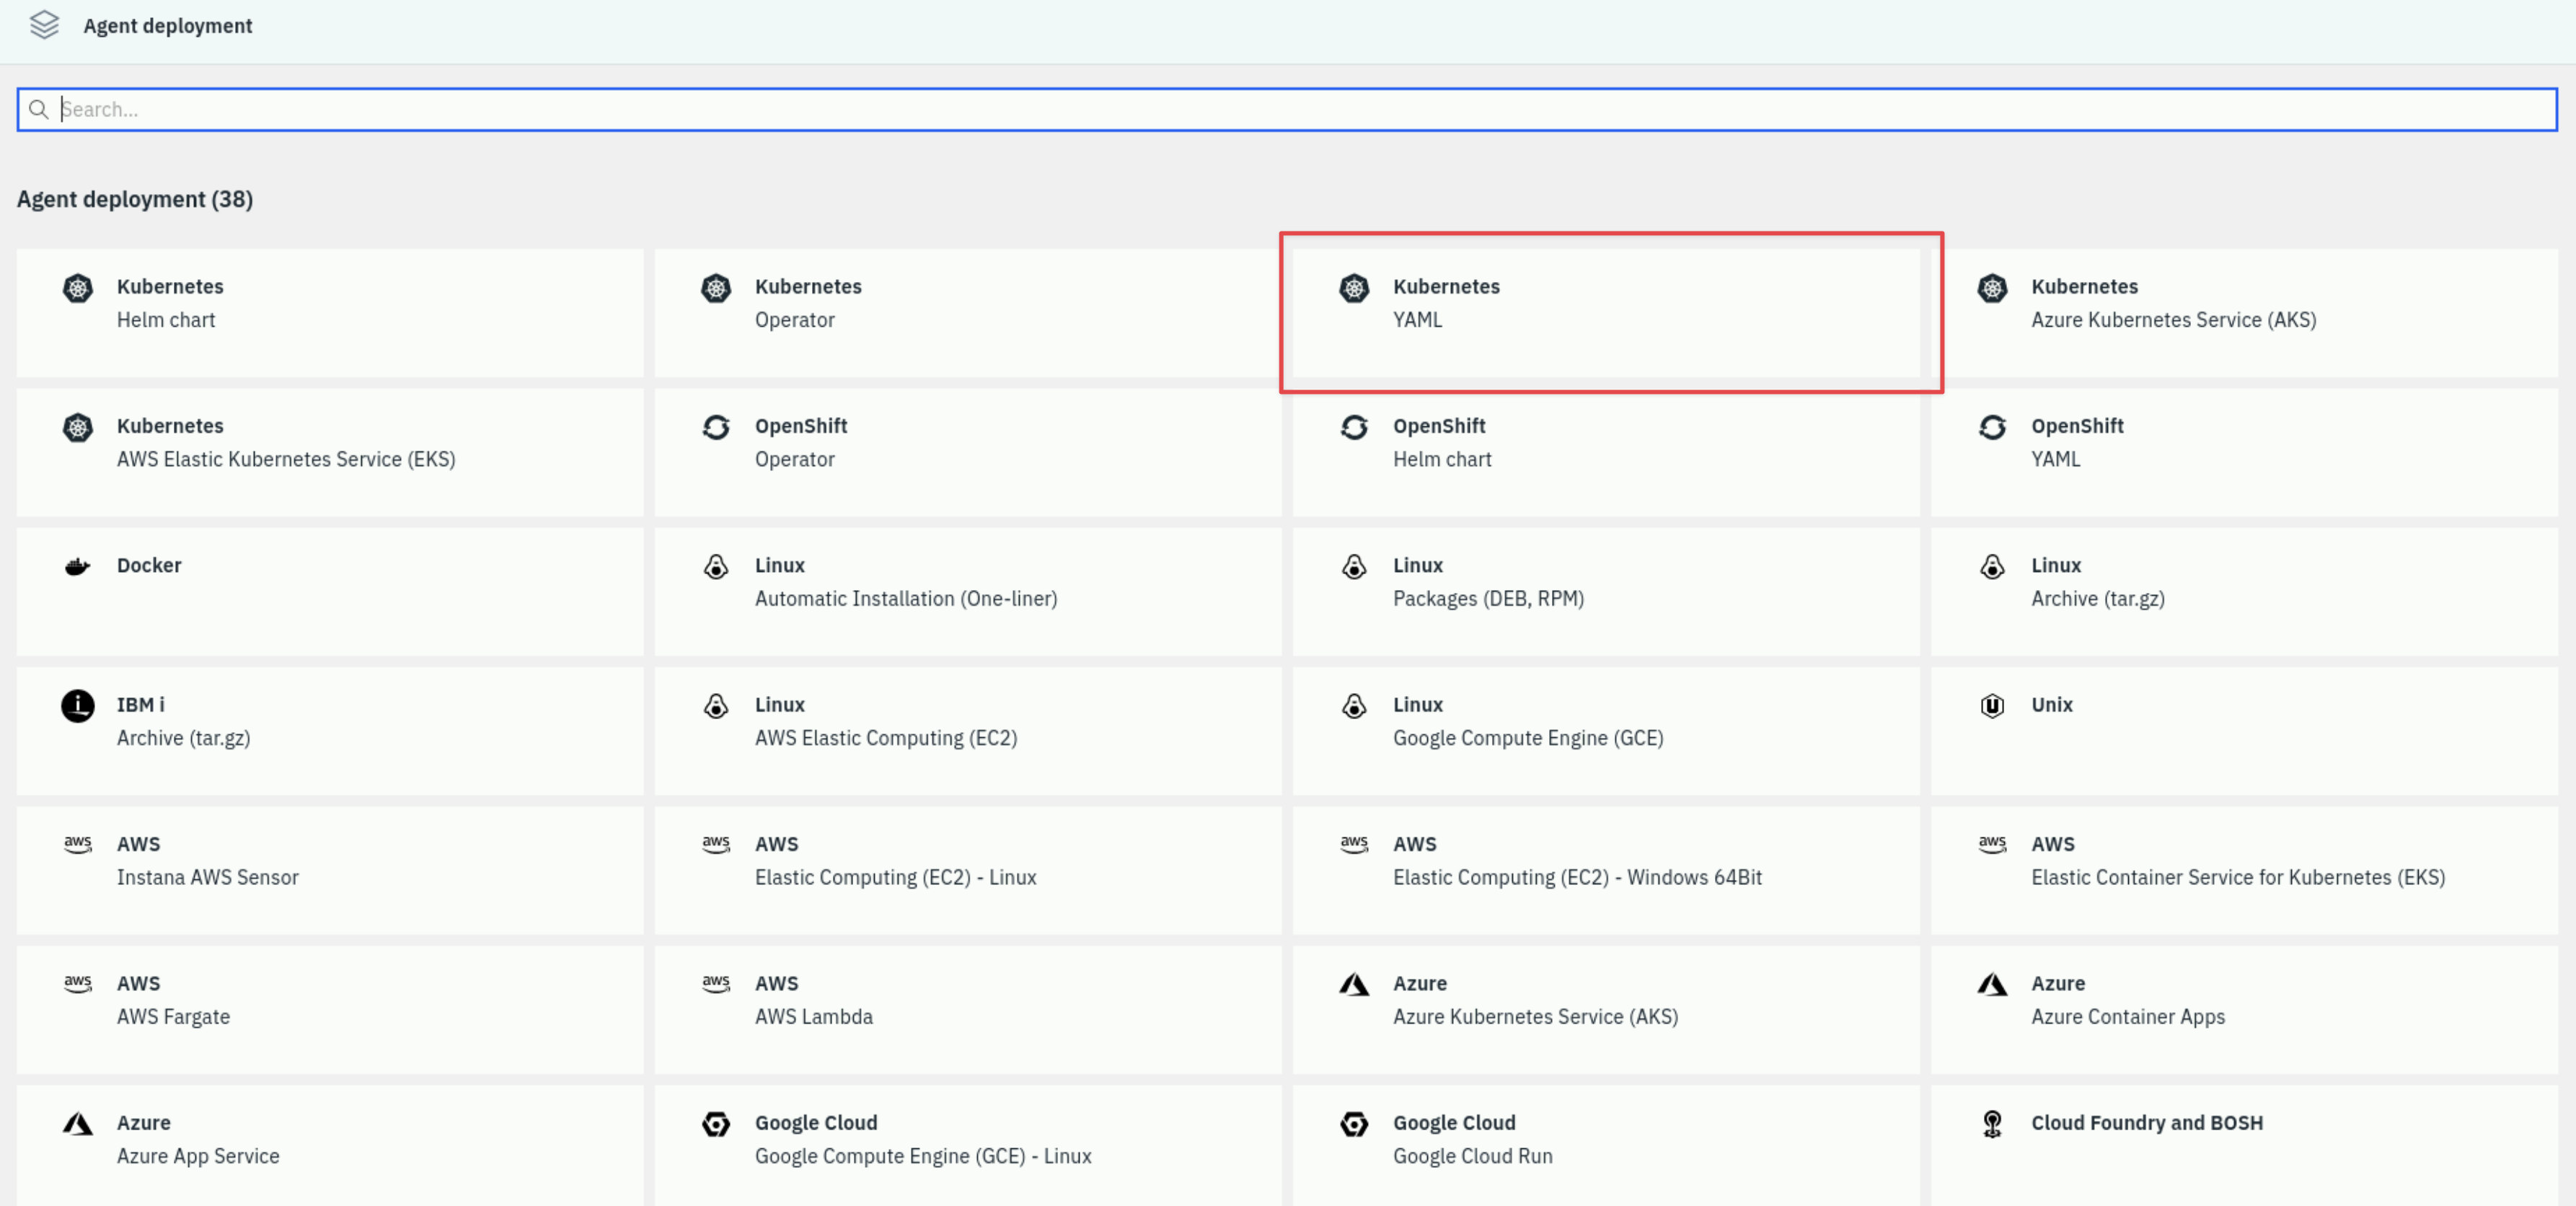This screenshot has height=1206, width=2576.
Task: Click Azure icon on Azure App Service card
Action: coord(78,1124)
